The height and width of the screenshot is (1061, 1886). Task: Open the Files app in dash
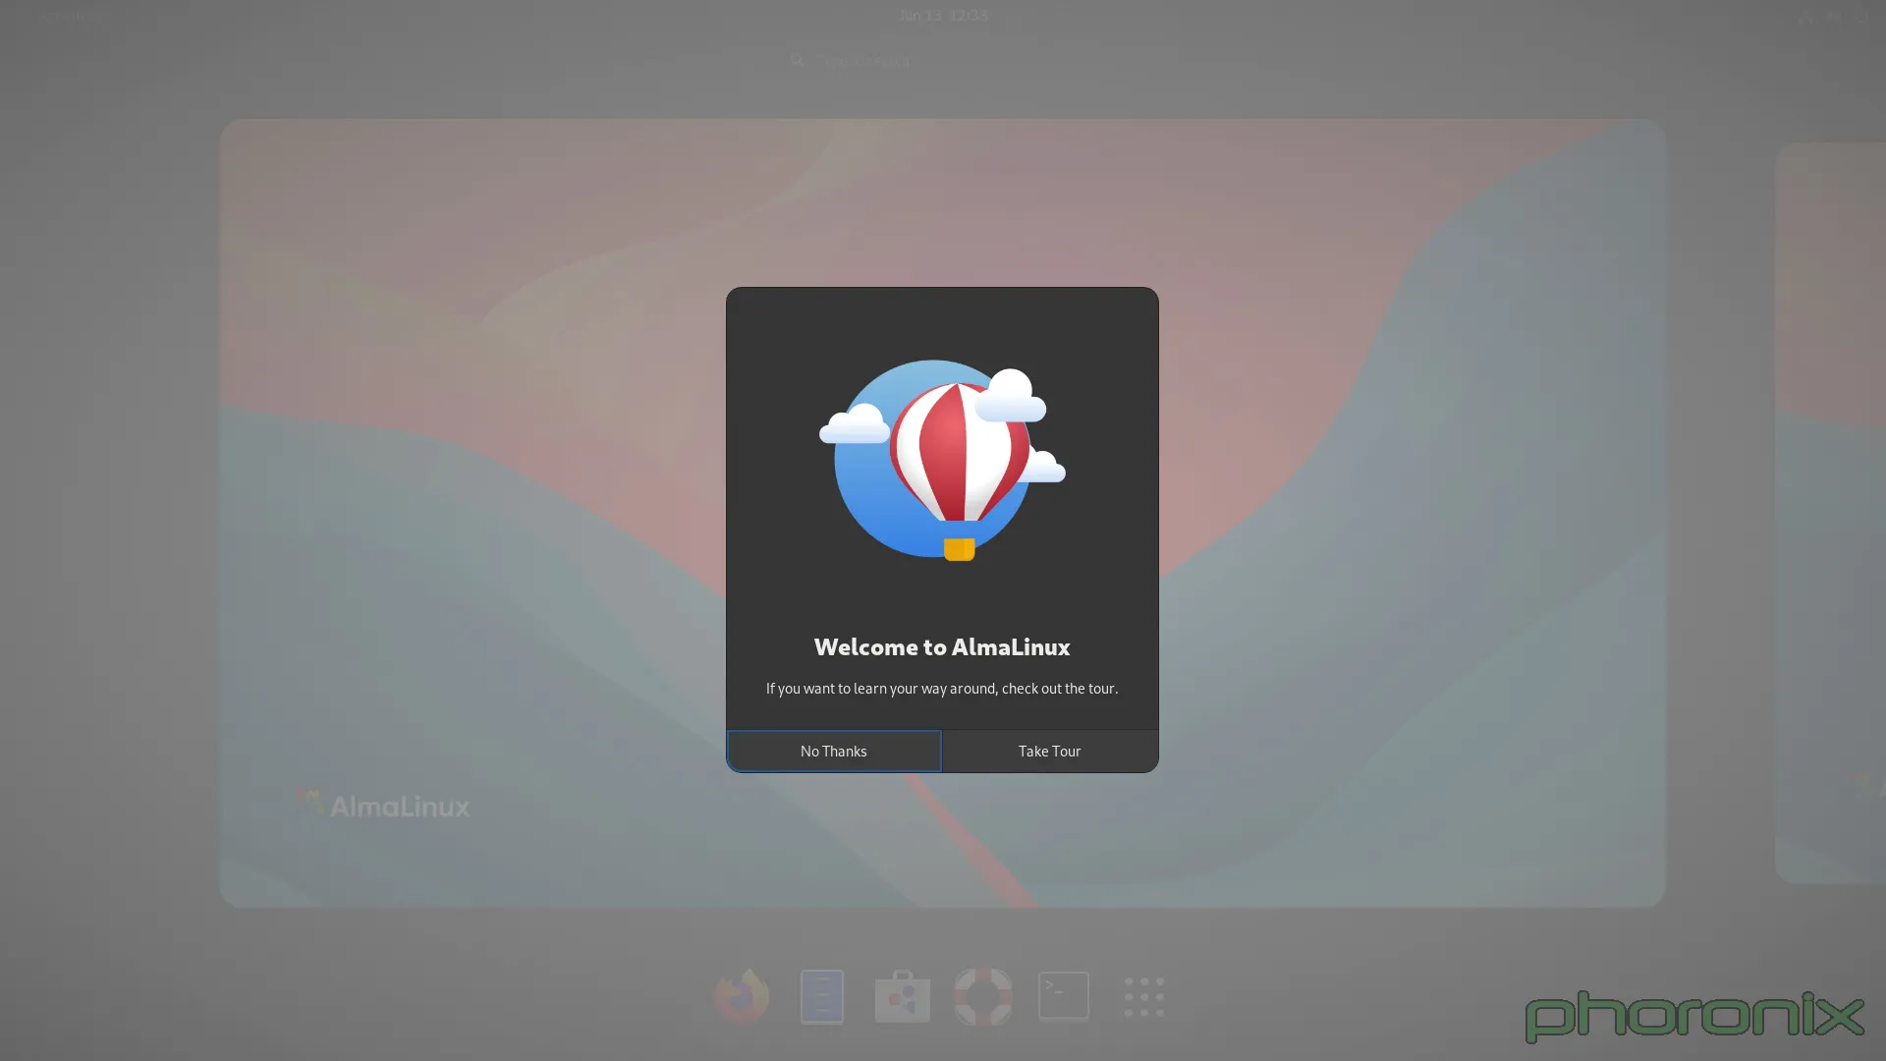[x=822, y=996]
